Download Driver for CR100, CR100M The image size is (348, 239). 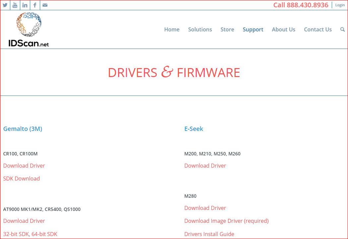click(x=24, y=166)
